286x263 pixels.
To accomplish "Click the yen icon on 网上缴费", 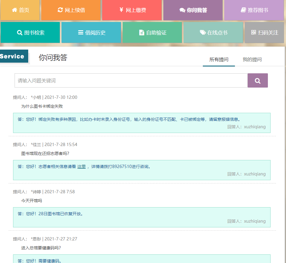I will pyautogui.click(x=121, y=10).
